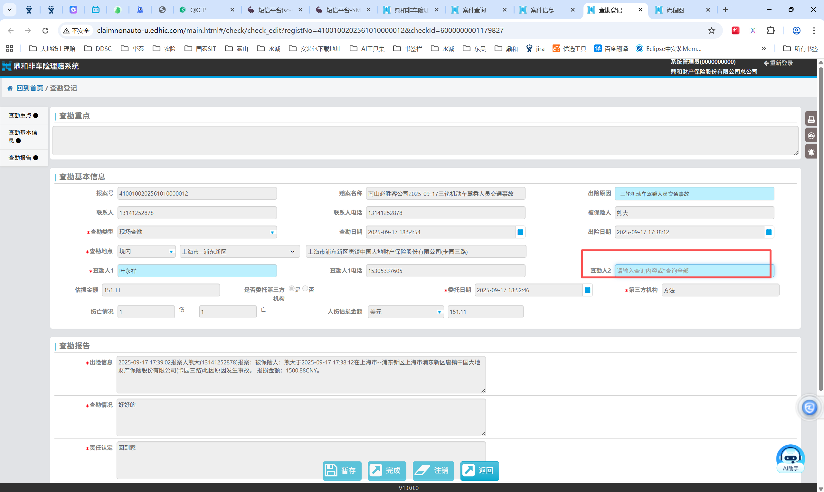This screenshot has width=824, height=492.
Task: Open the browser extensions puzzle icon
Action: click(x=771, y=31)
